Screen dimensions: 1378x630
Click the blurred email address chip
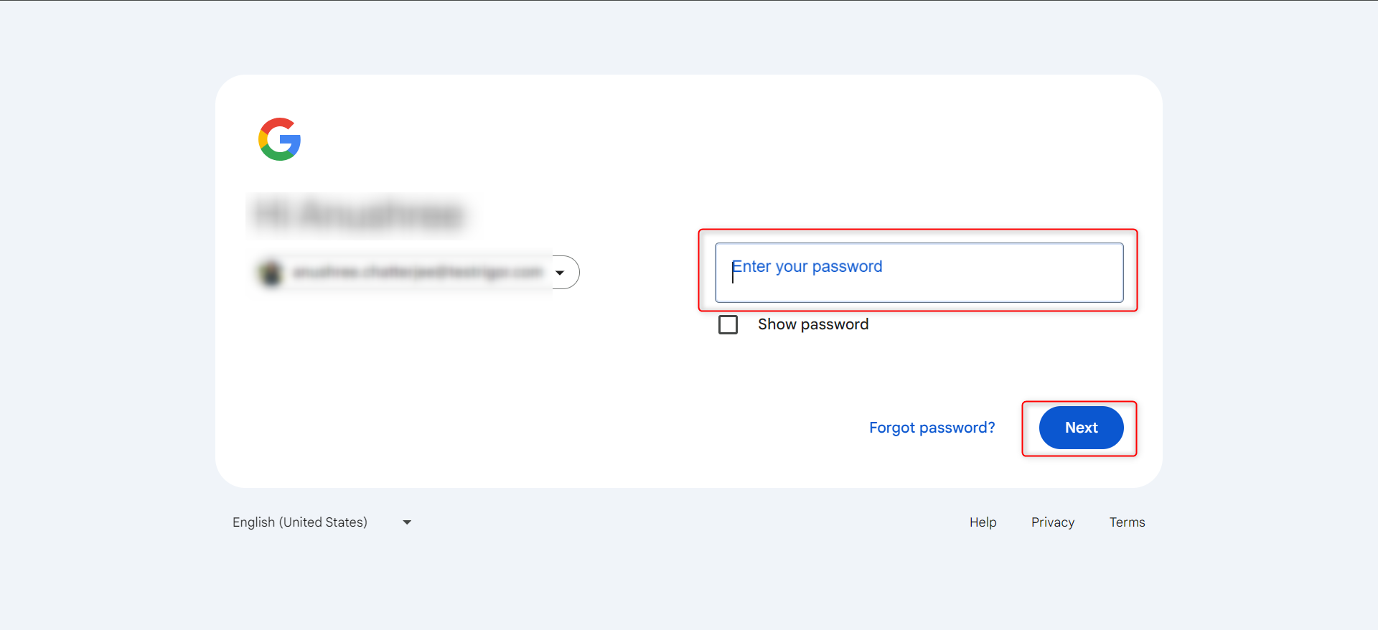tap(416, 273)
